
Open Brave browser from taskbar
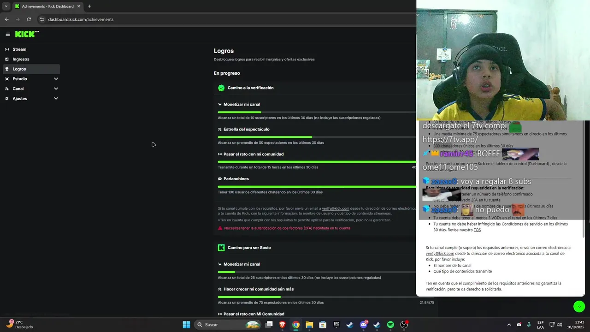(x=282, y=325)
